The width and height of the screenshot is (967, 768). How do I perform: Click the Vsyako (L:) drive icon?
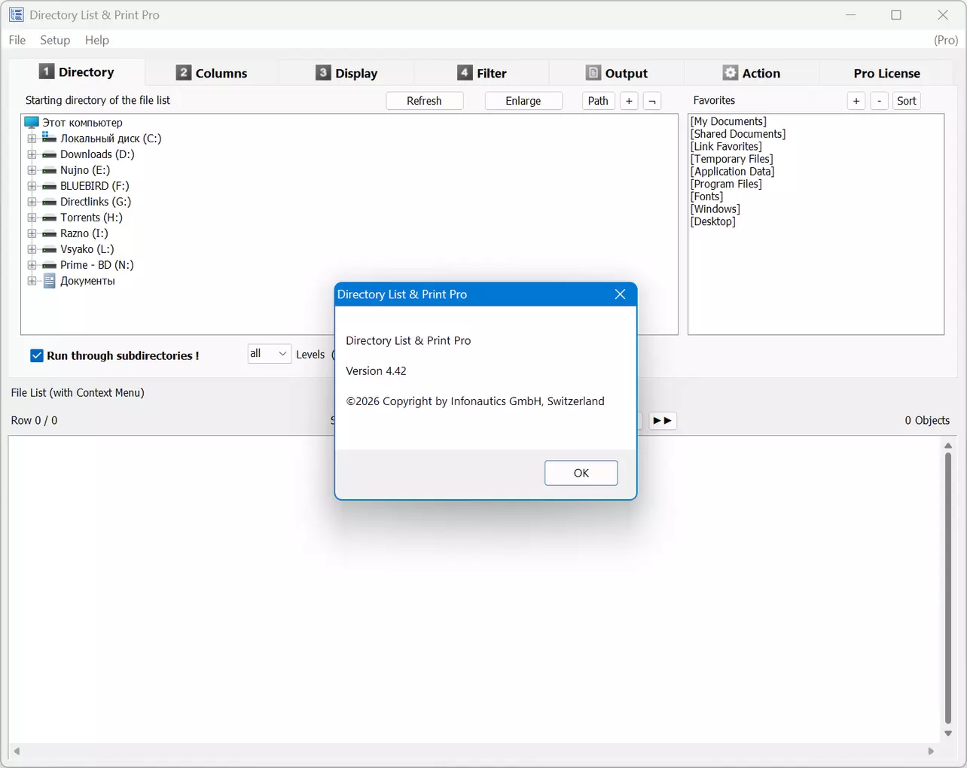[x=50, y=249]
